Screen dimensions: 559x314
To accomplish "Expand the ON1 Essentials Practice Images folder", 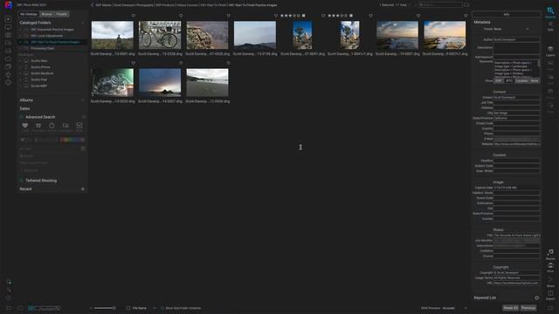I will pos(21,30).
